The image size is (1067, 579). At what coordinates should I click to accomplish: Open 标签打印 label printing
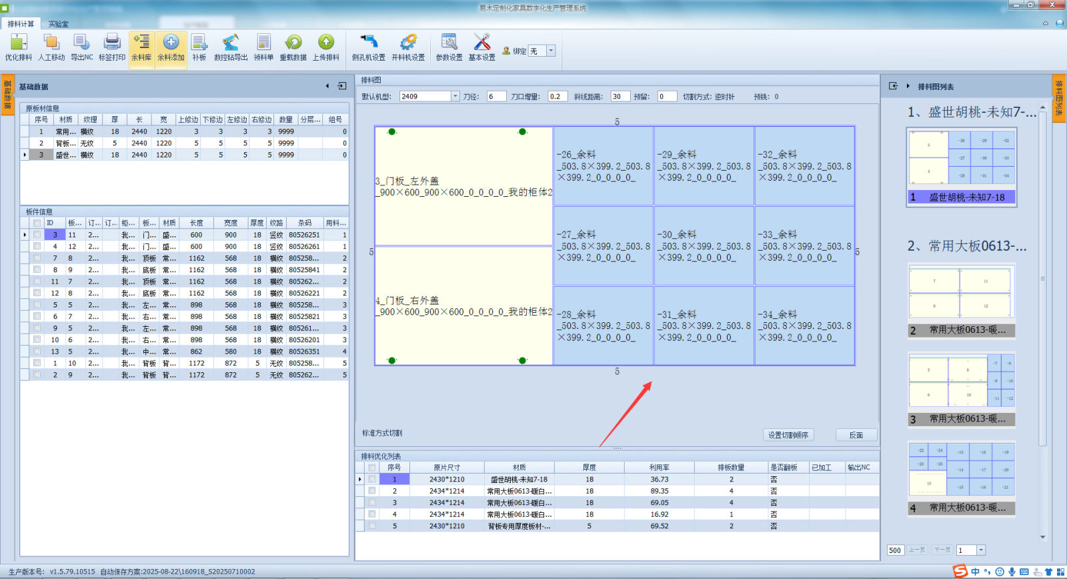pos(112,47)
